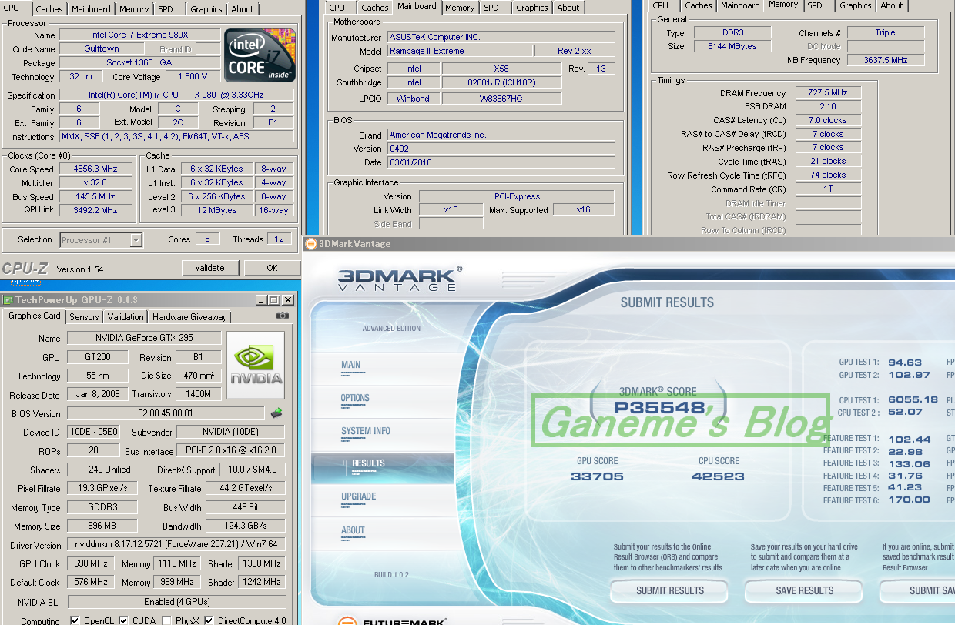The width and height of the screenshot is (955, 625).
Task: Switch to Sensors tab in GPU-Z
Action: click(84, 316)
